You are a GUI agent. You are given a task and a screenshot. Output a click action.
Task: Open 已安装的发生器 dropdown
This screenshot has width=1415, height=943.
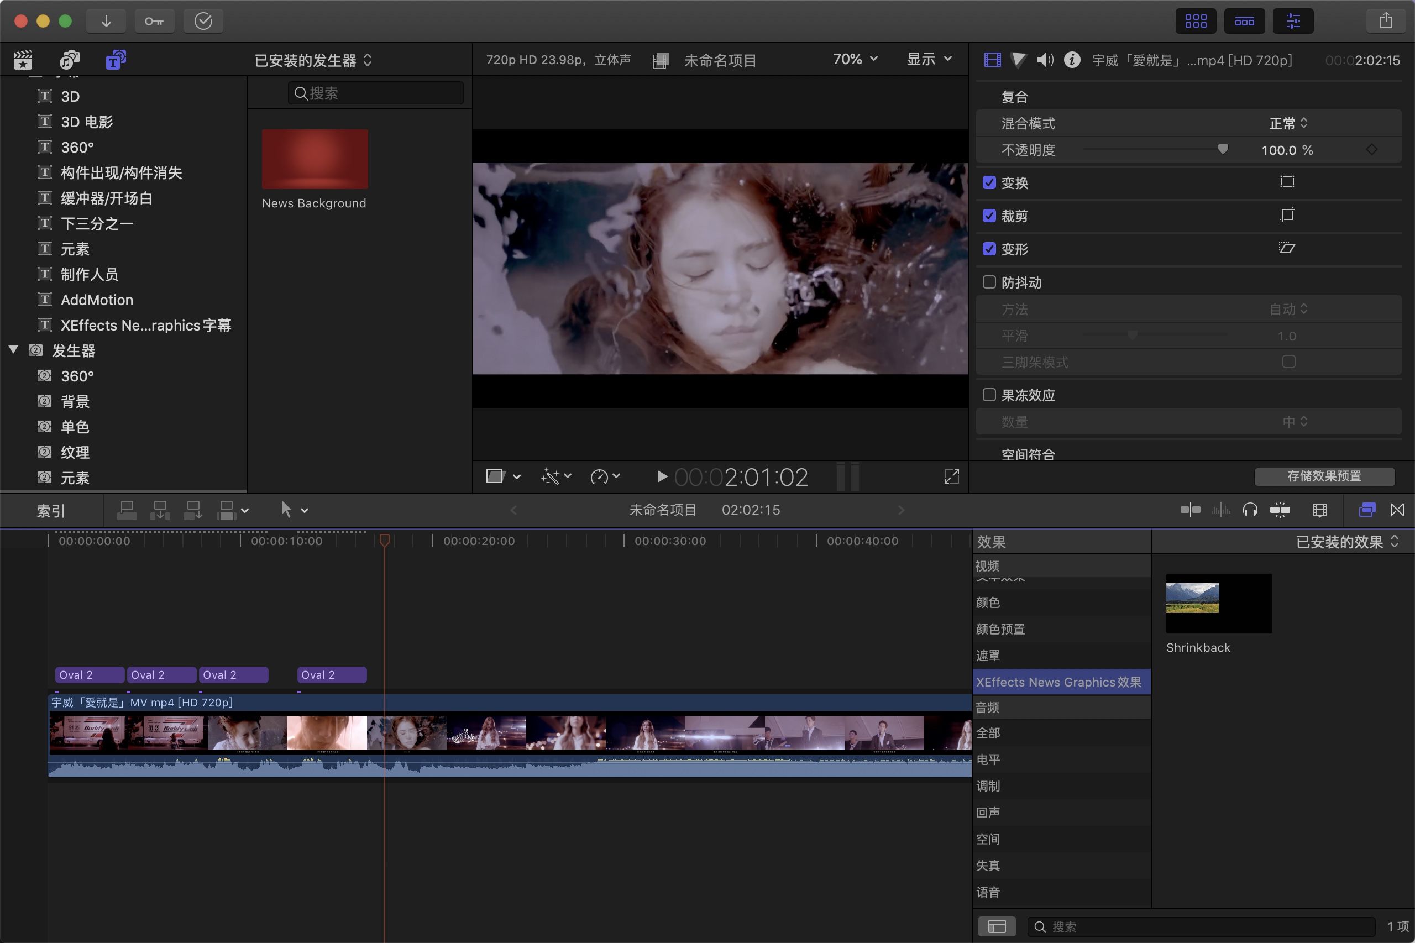(x=313, y=60)
